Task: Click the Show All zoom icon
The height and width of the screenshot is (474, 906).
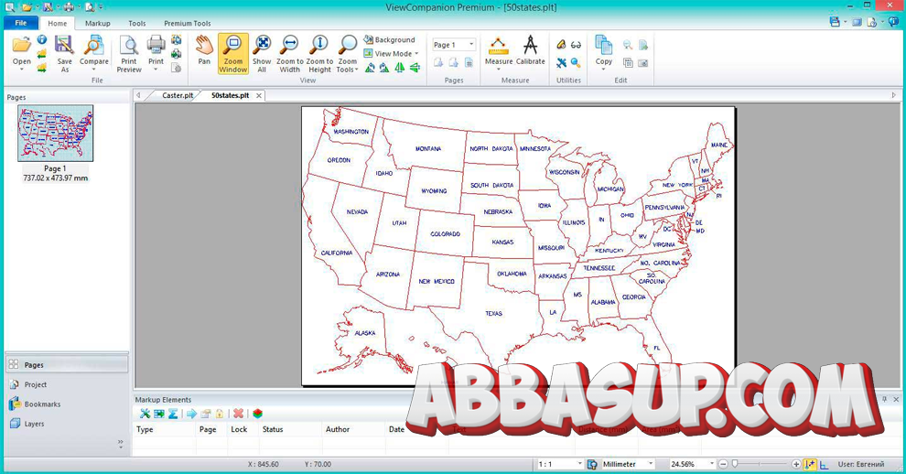Action: pos(262,54)
